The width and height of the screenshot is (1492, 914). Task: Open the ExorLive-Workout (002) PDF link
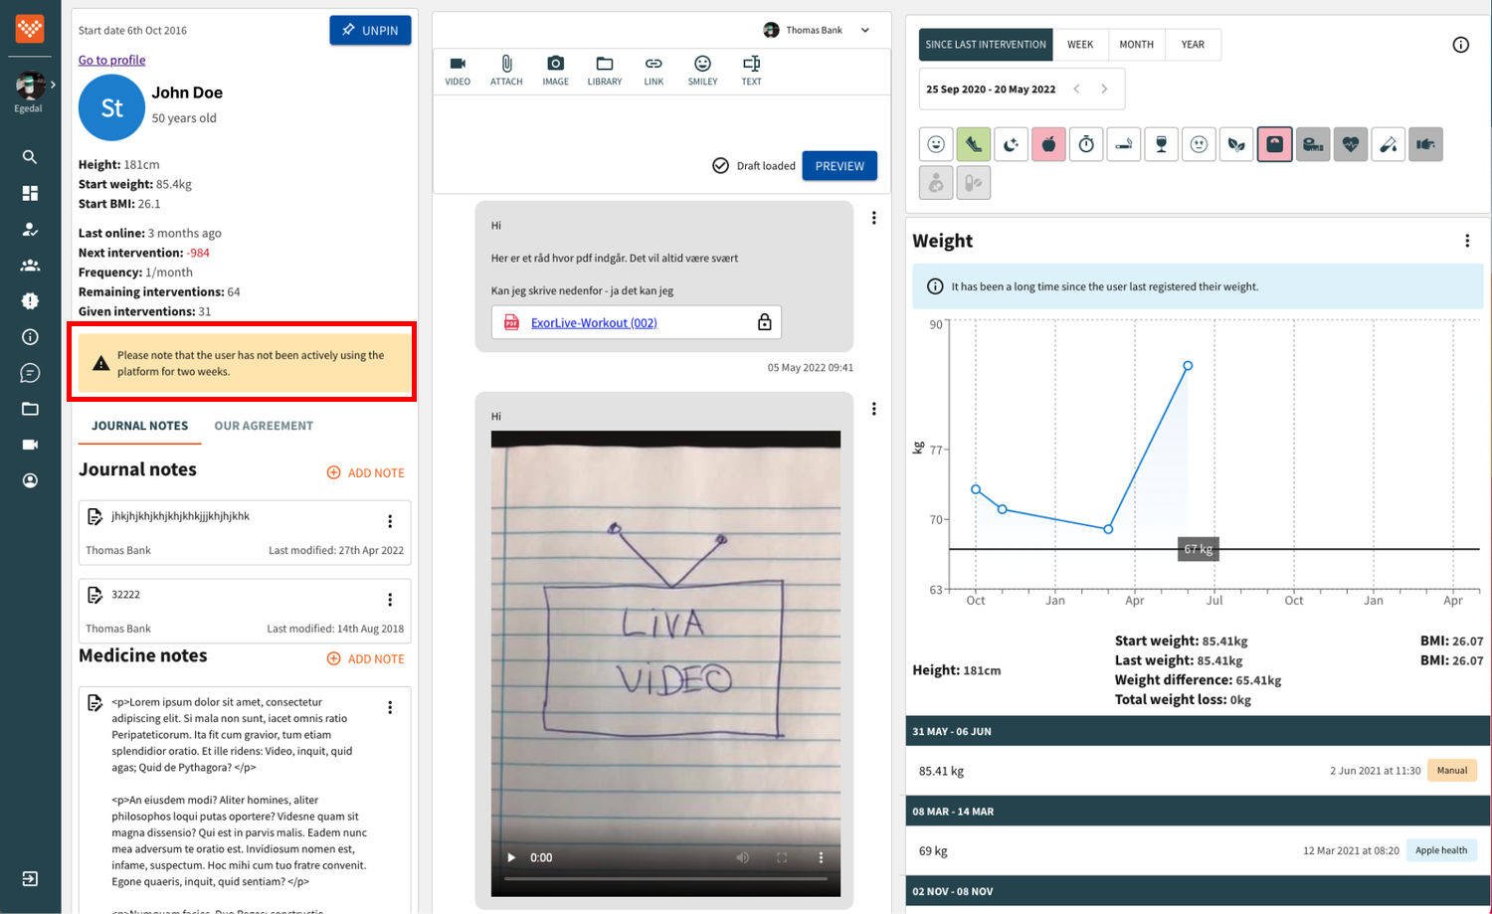[594, 322]
